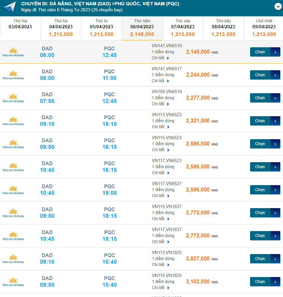Click arrow icon on Chọn for 3,102,000 flight
Screen dimensions: 283x297
coord(275,282)
